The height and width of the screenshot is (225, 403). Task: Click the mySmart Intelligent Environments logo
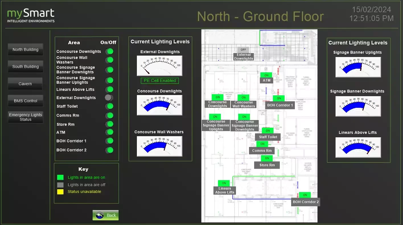point(31,16)
